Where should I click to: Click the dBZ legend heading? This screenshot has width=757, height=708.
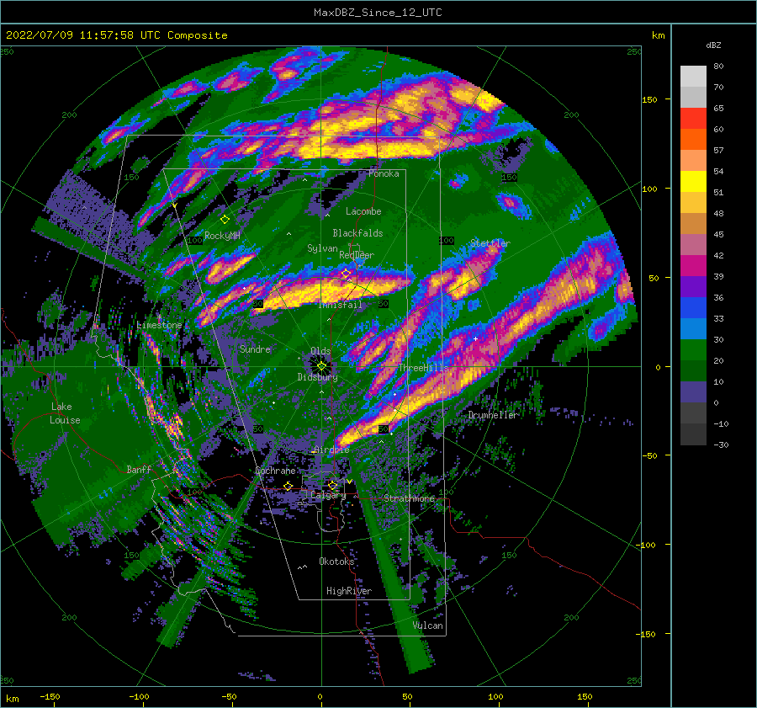[x=713, y=45]
